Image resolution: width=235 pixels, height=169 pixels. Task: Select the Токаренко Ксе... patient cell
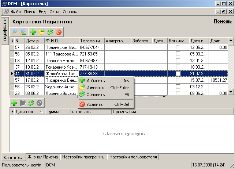[61, 67]
